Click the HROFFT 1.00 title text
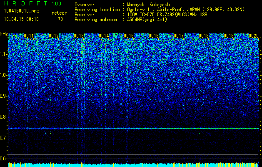Viewport: 262px width, 167px height. [32, 3]
